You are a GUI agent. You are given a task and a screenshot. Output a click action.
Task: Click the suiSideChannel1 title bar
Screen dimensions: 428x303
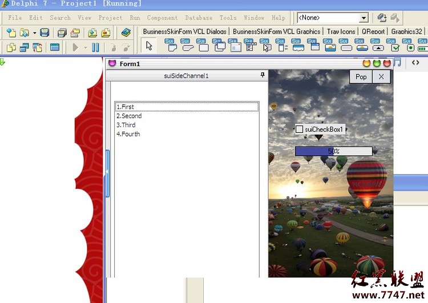coord(187,76)
